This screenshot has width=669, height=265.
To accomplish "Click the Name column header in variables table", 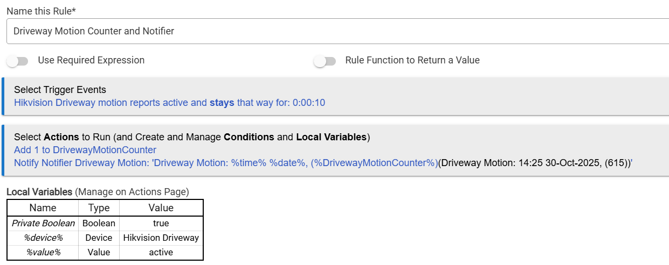I will [43, 208].
